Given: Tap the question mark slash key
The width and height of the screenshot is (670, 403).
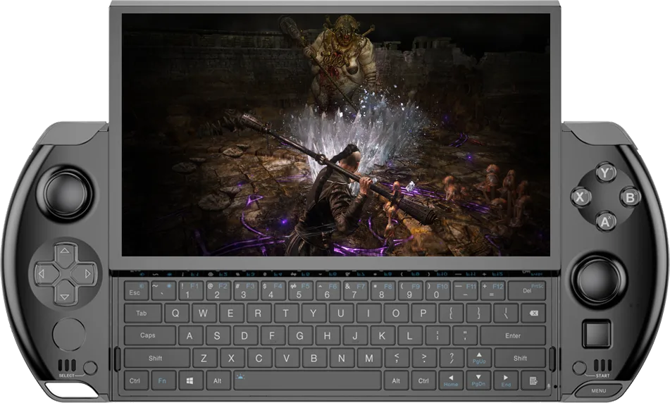Looking at the screenshot, I should click(x=451, y=358).
